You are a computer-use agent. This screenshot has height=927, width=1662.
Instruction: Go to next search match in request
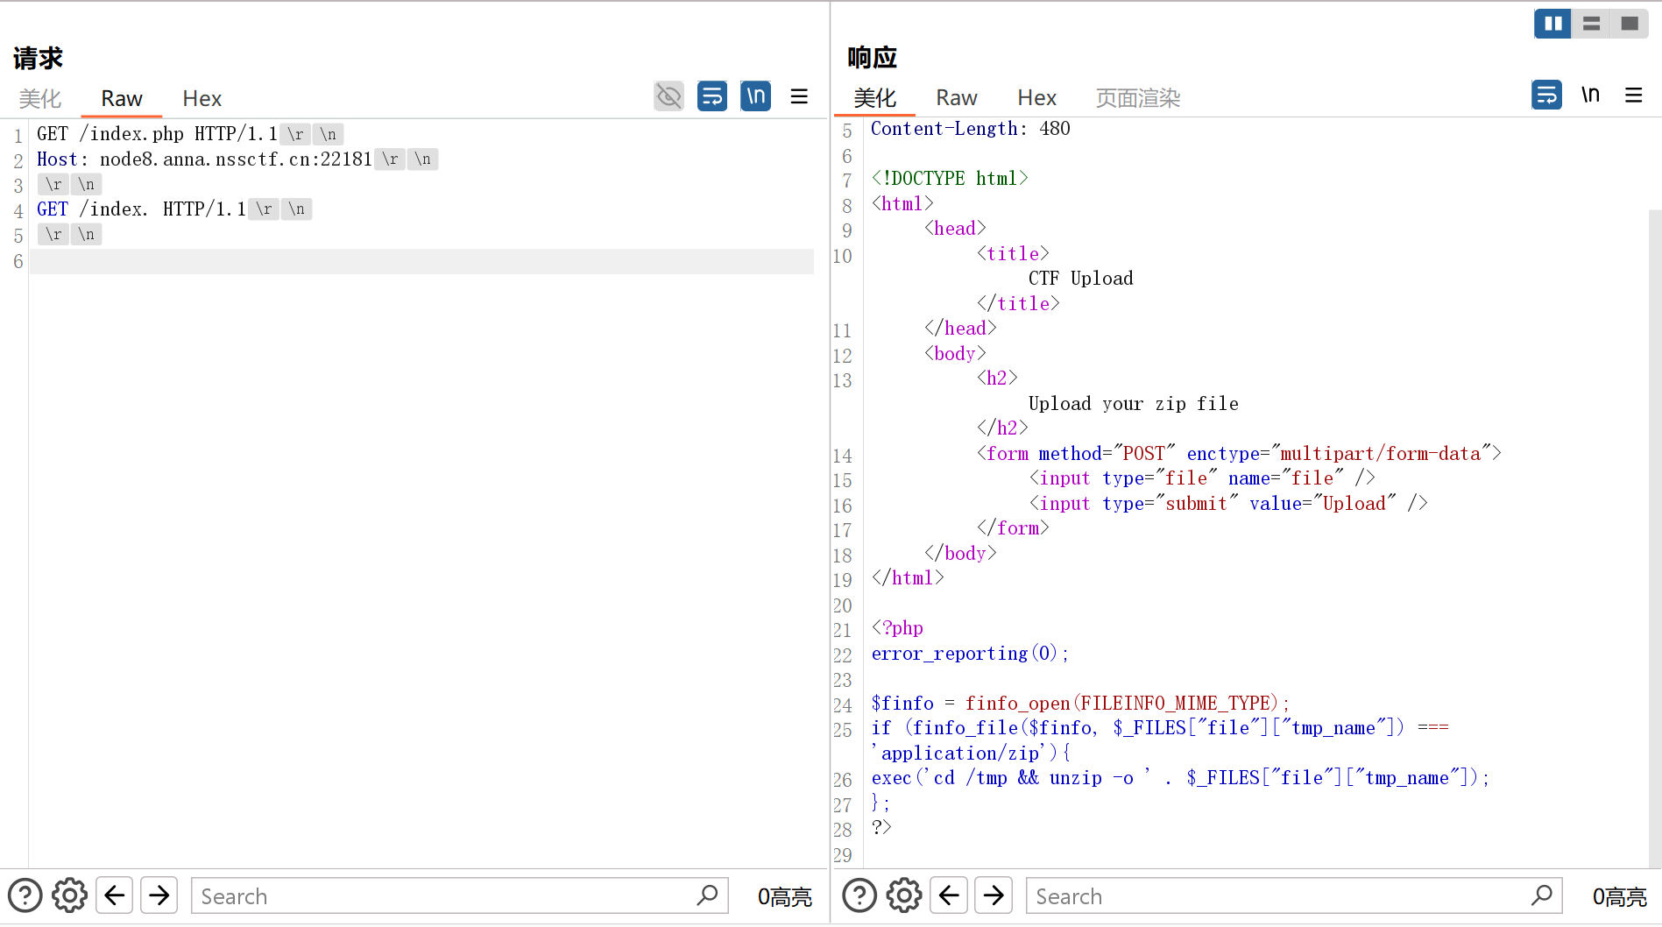click(x=159, y=895)
